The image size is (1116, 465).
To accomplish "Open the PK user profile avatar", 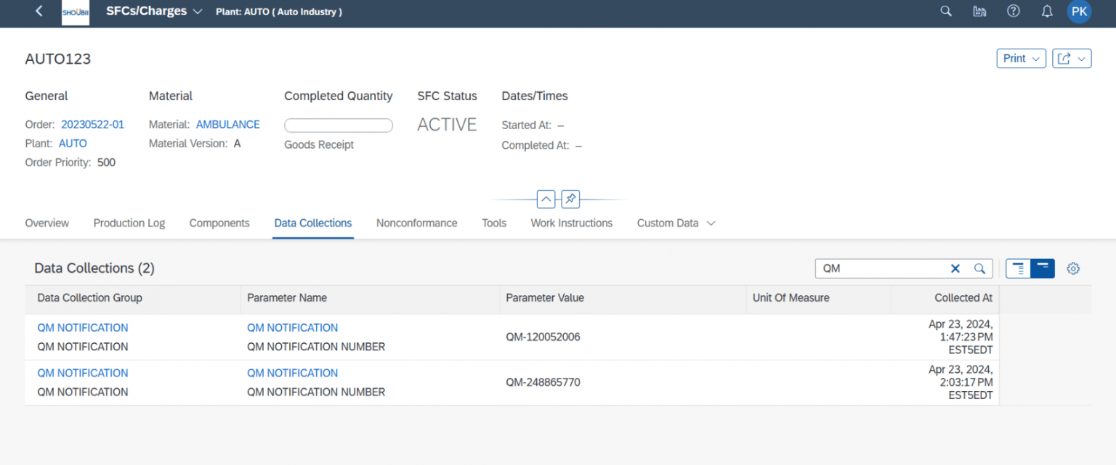I will tap(1079, 11).
